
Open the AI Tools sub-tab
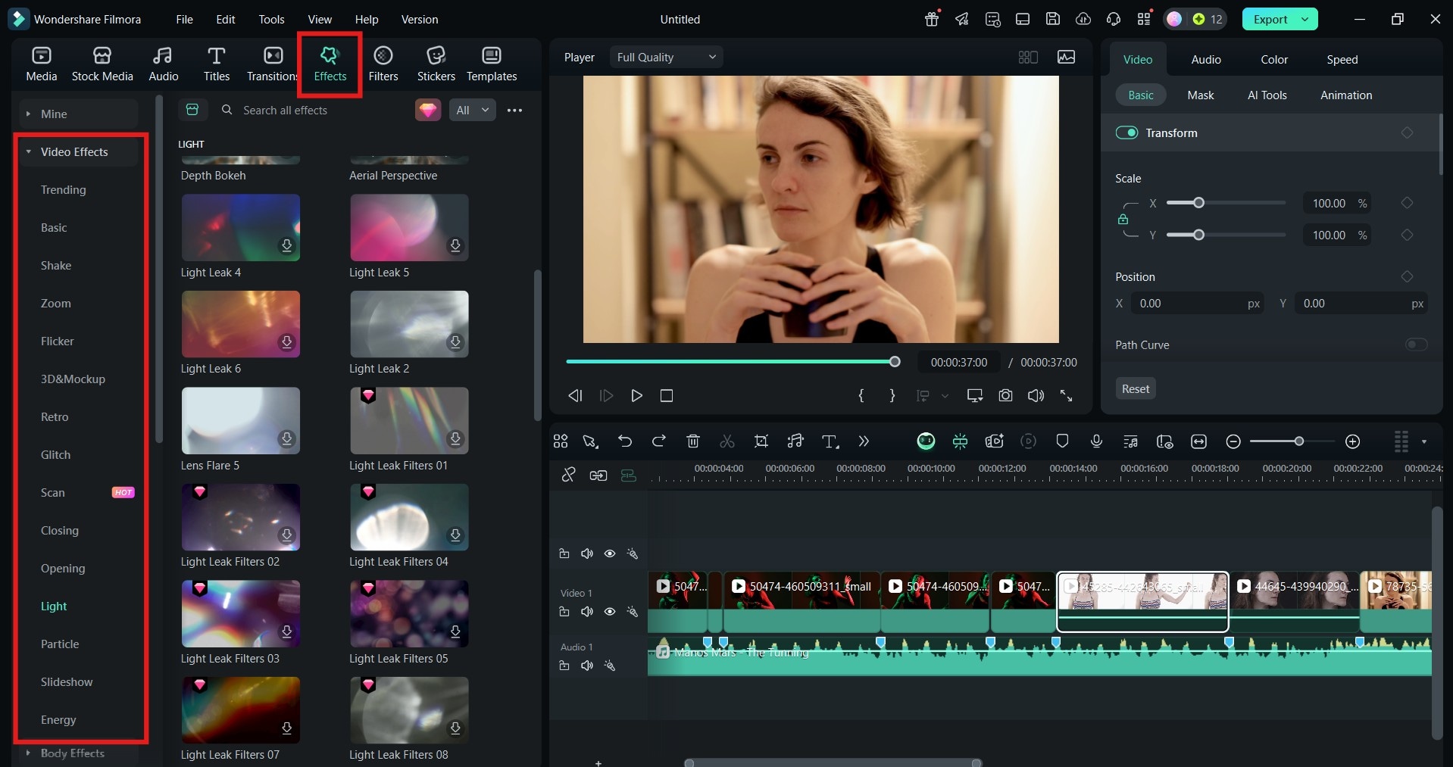(1267, 95)
